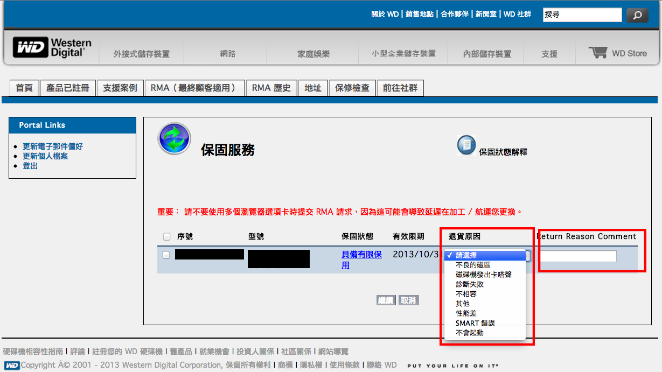
Task: Click 隱私權 footer link
Action: (x=311, y=365)
